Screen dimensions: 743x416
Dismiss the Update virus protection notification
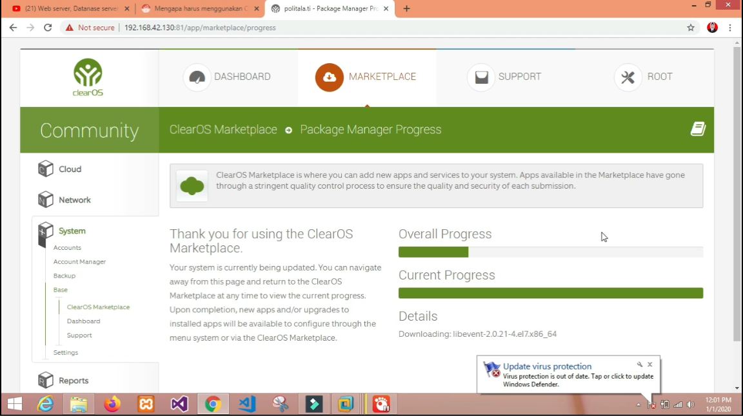[x=650, y=364]
